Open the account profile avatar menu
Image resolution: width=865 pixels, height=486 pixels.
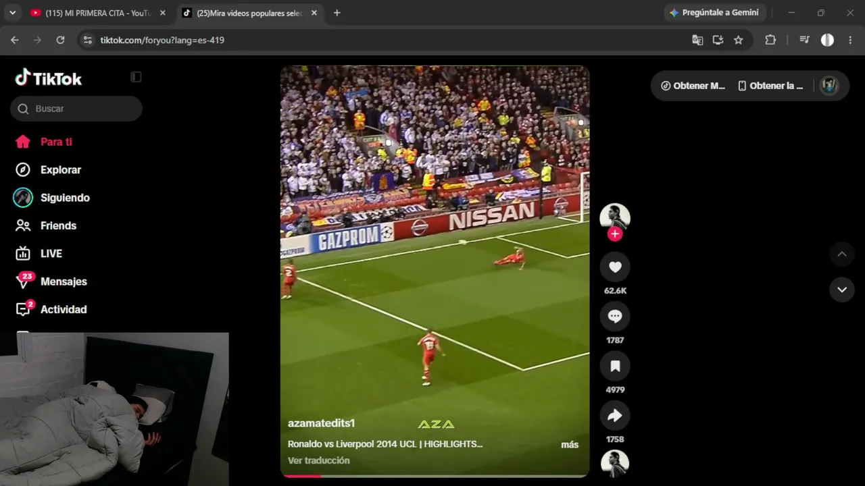829,86
